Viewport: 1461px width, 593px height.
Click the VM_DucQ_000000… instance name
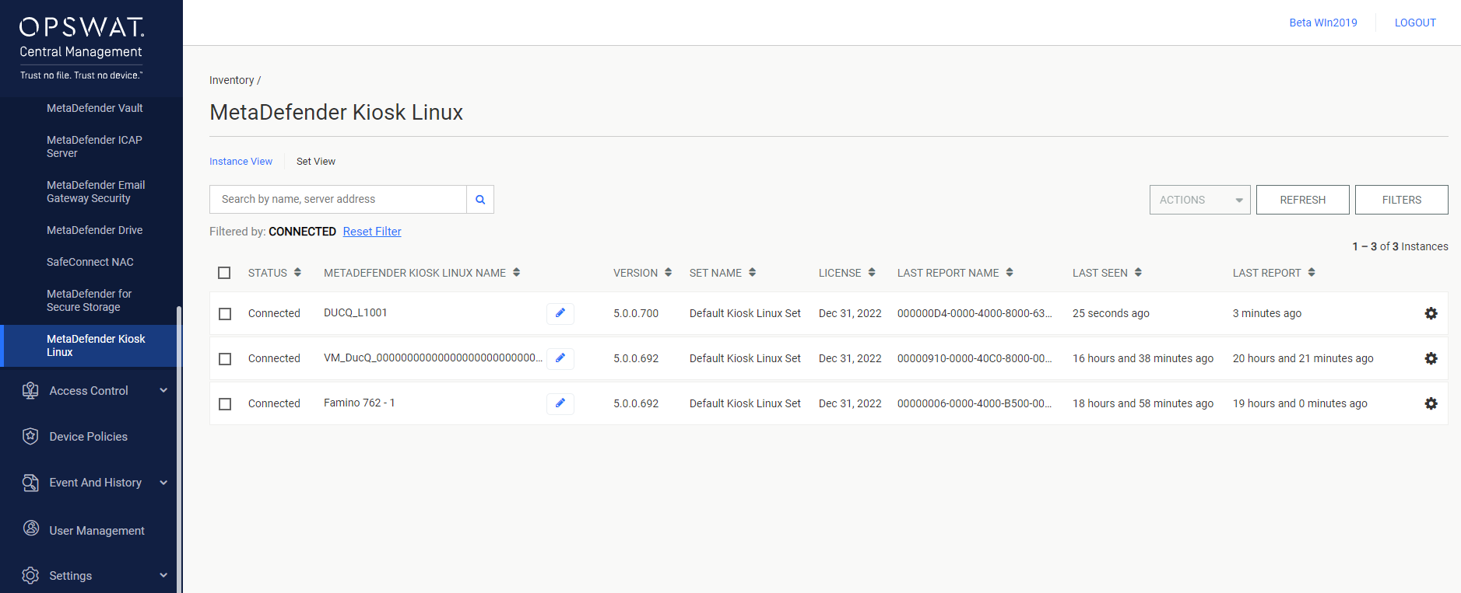(x=433, y=358)
